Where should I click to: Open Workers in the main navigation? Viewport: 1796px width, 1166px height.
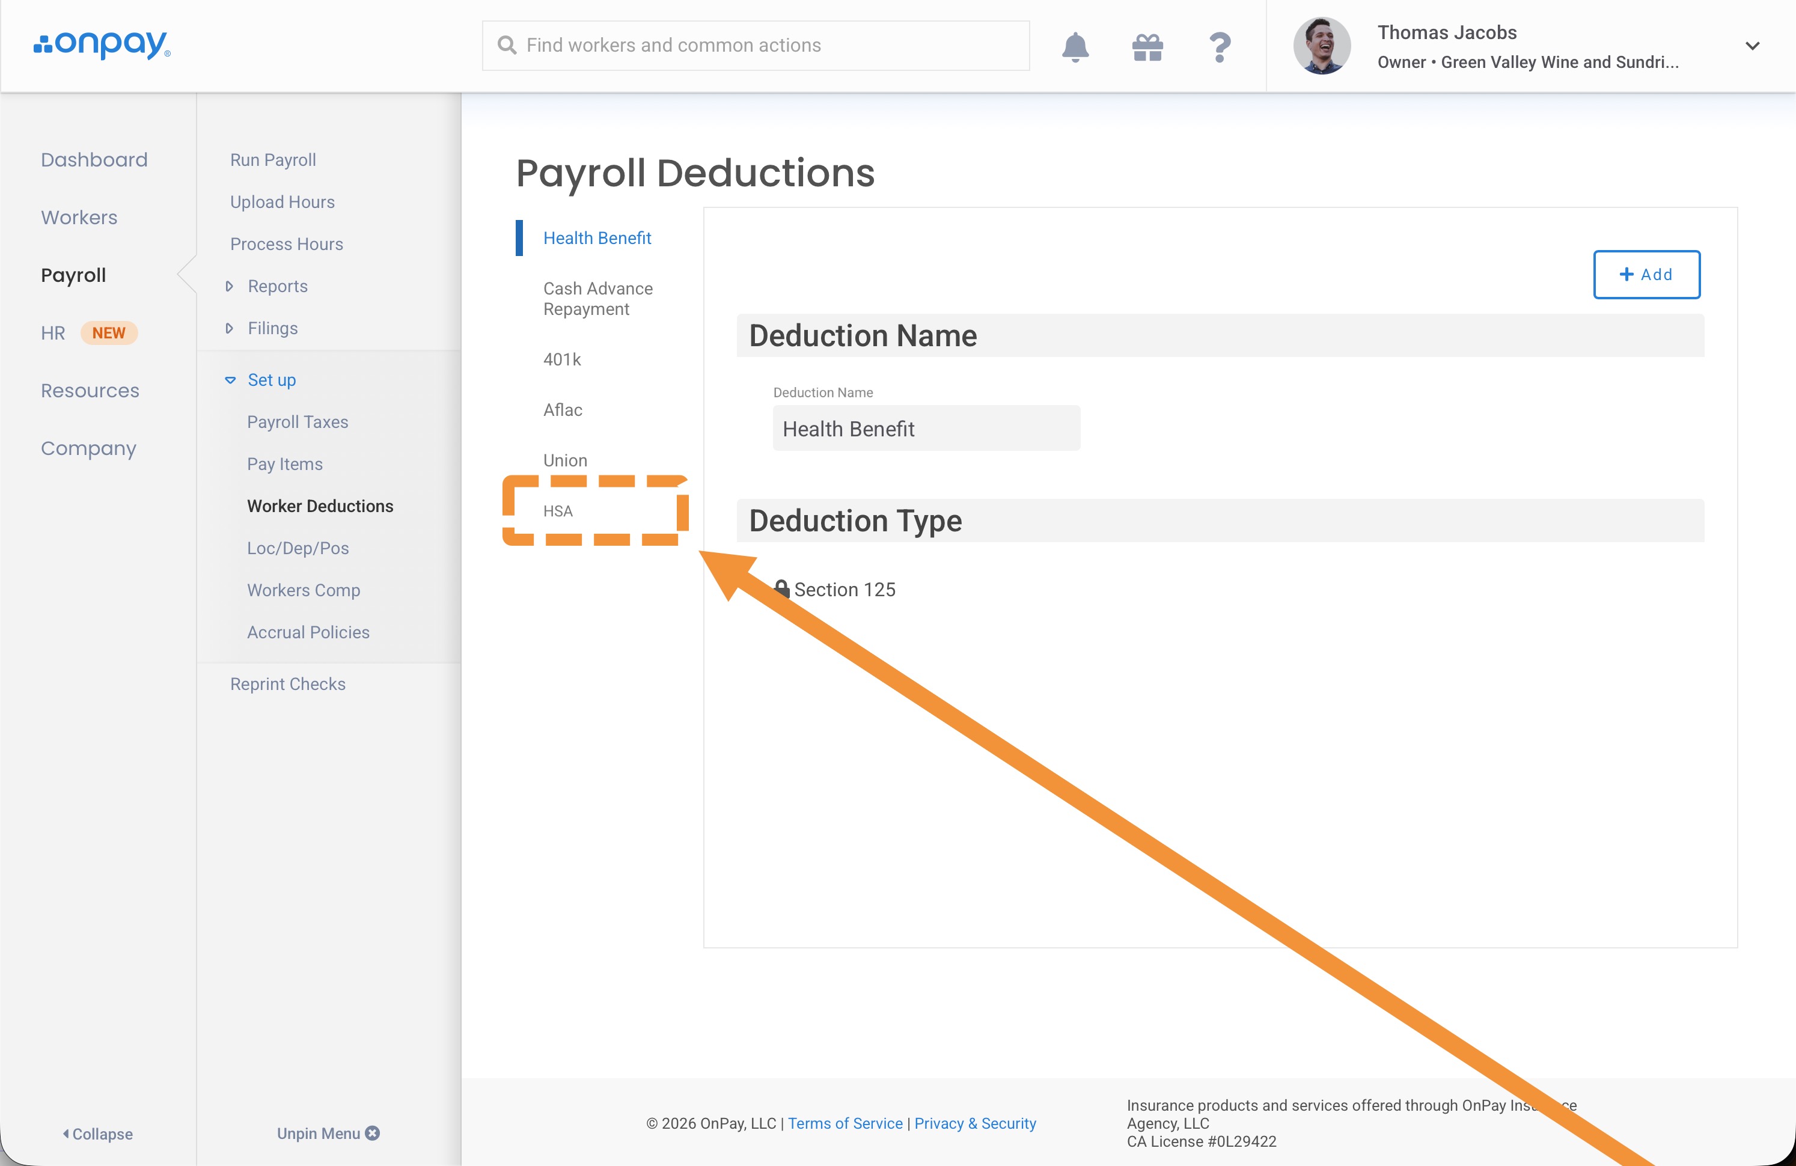tap(79, 218)
